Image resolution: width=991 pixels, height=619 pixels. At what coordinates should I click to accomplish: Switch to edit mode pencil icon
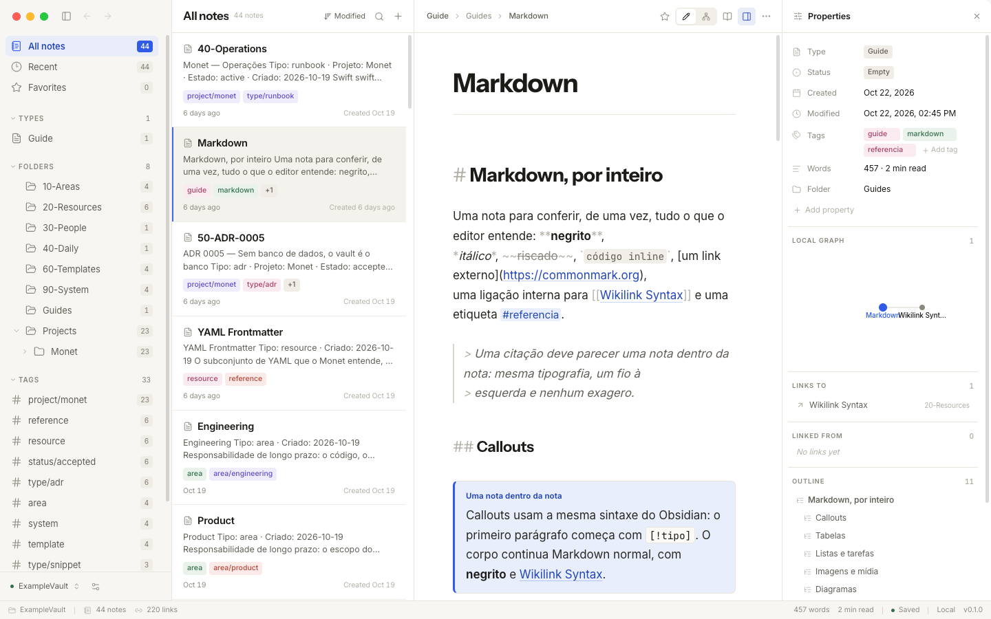pyautogui.click(x=686, y=17)
